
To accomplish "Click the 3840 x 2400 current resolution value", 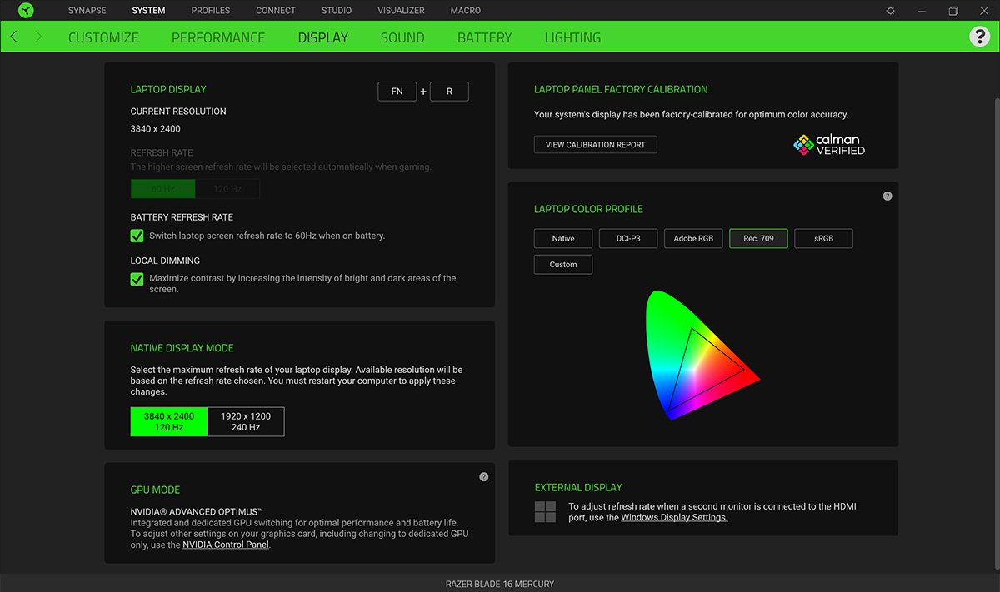I will [x=156, y=129].
